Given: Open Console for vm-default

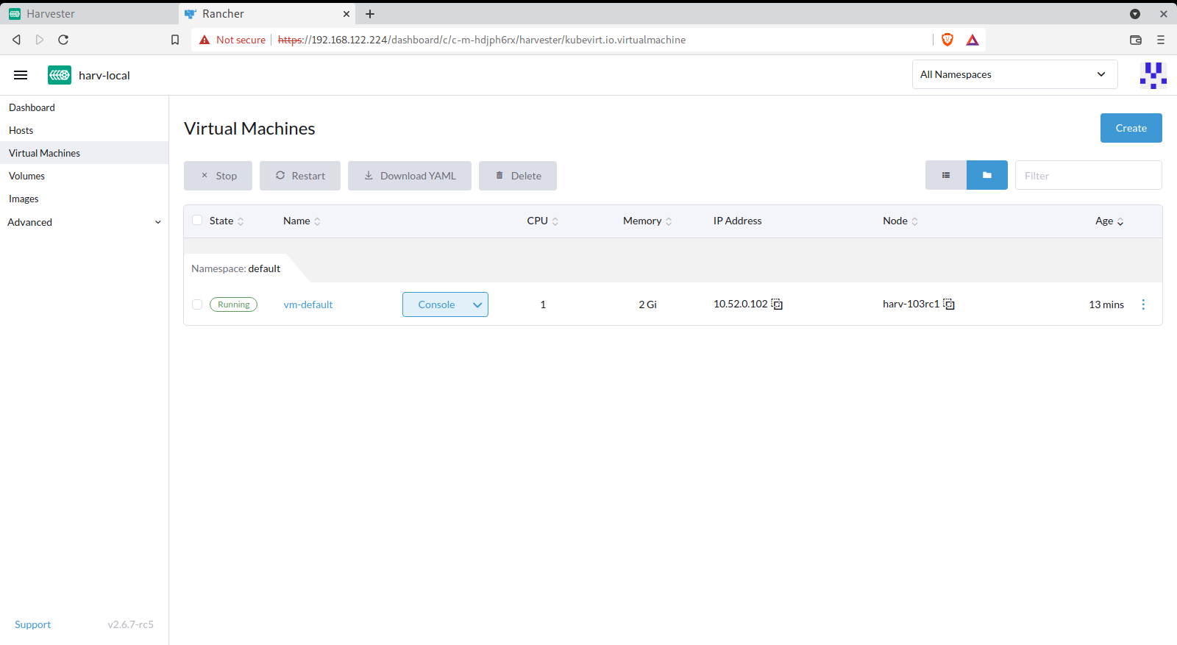Looking at the screenshot, I should (x=436, y=304).
